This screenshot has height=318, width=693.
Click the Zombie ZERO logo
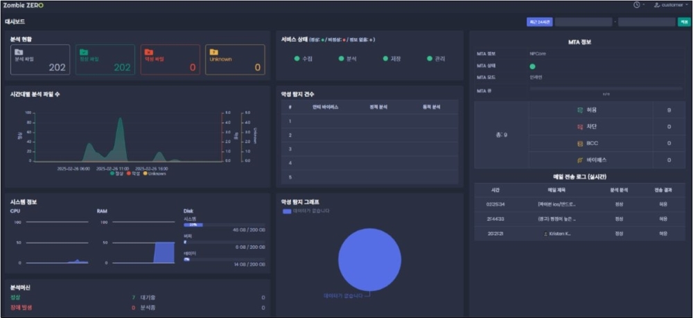tap(24, 5)
